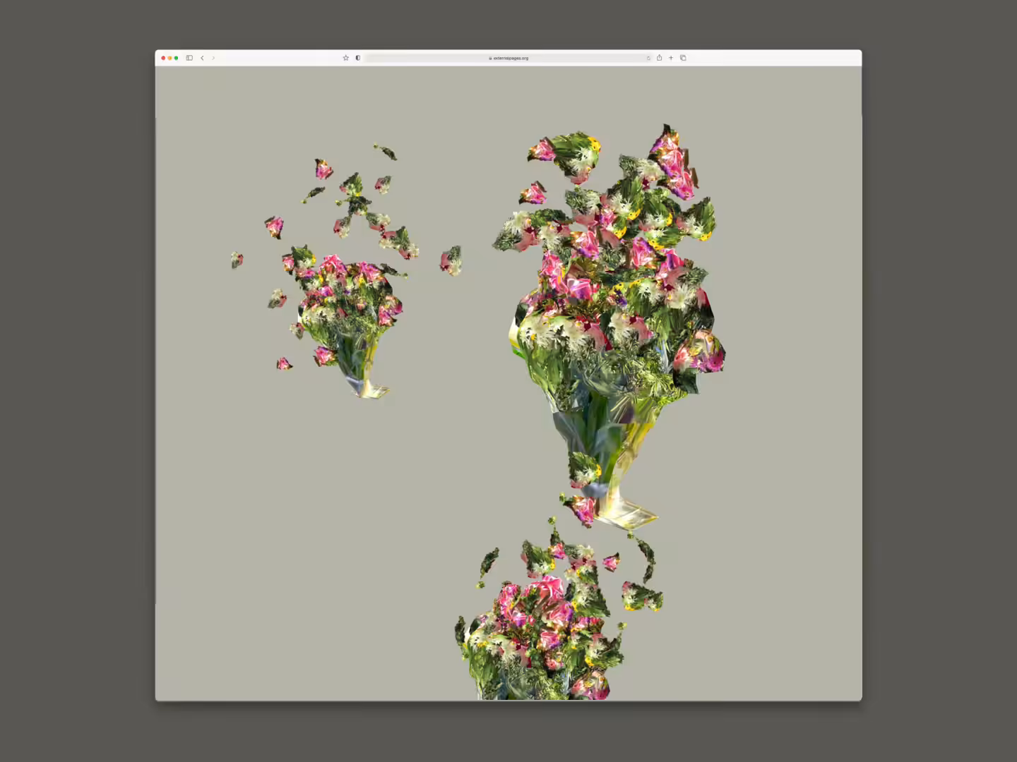Go forward to the next page
Screen dimensions: 1017x762
213,58
